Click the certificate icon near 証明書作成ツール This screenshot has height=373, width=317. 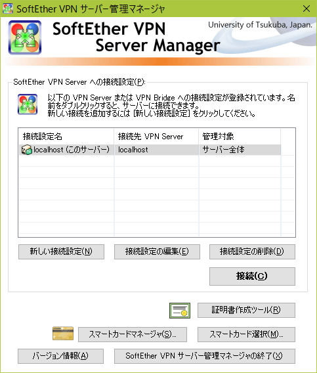180,311
